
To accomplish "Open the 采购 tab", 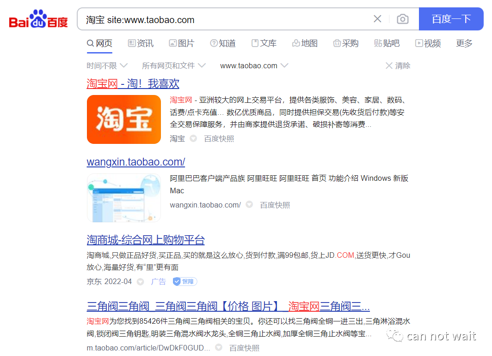I will pos(346,43).
